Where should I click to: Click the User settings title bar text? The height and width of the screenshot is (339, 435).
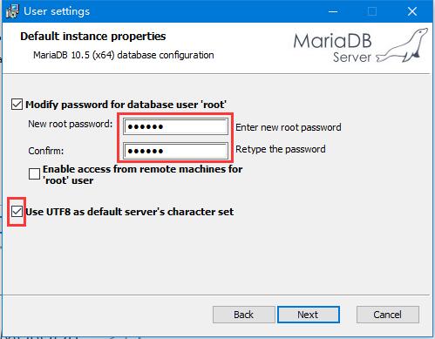click(x=57, y=11)
